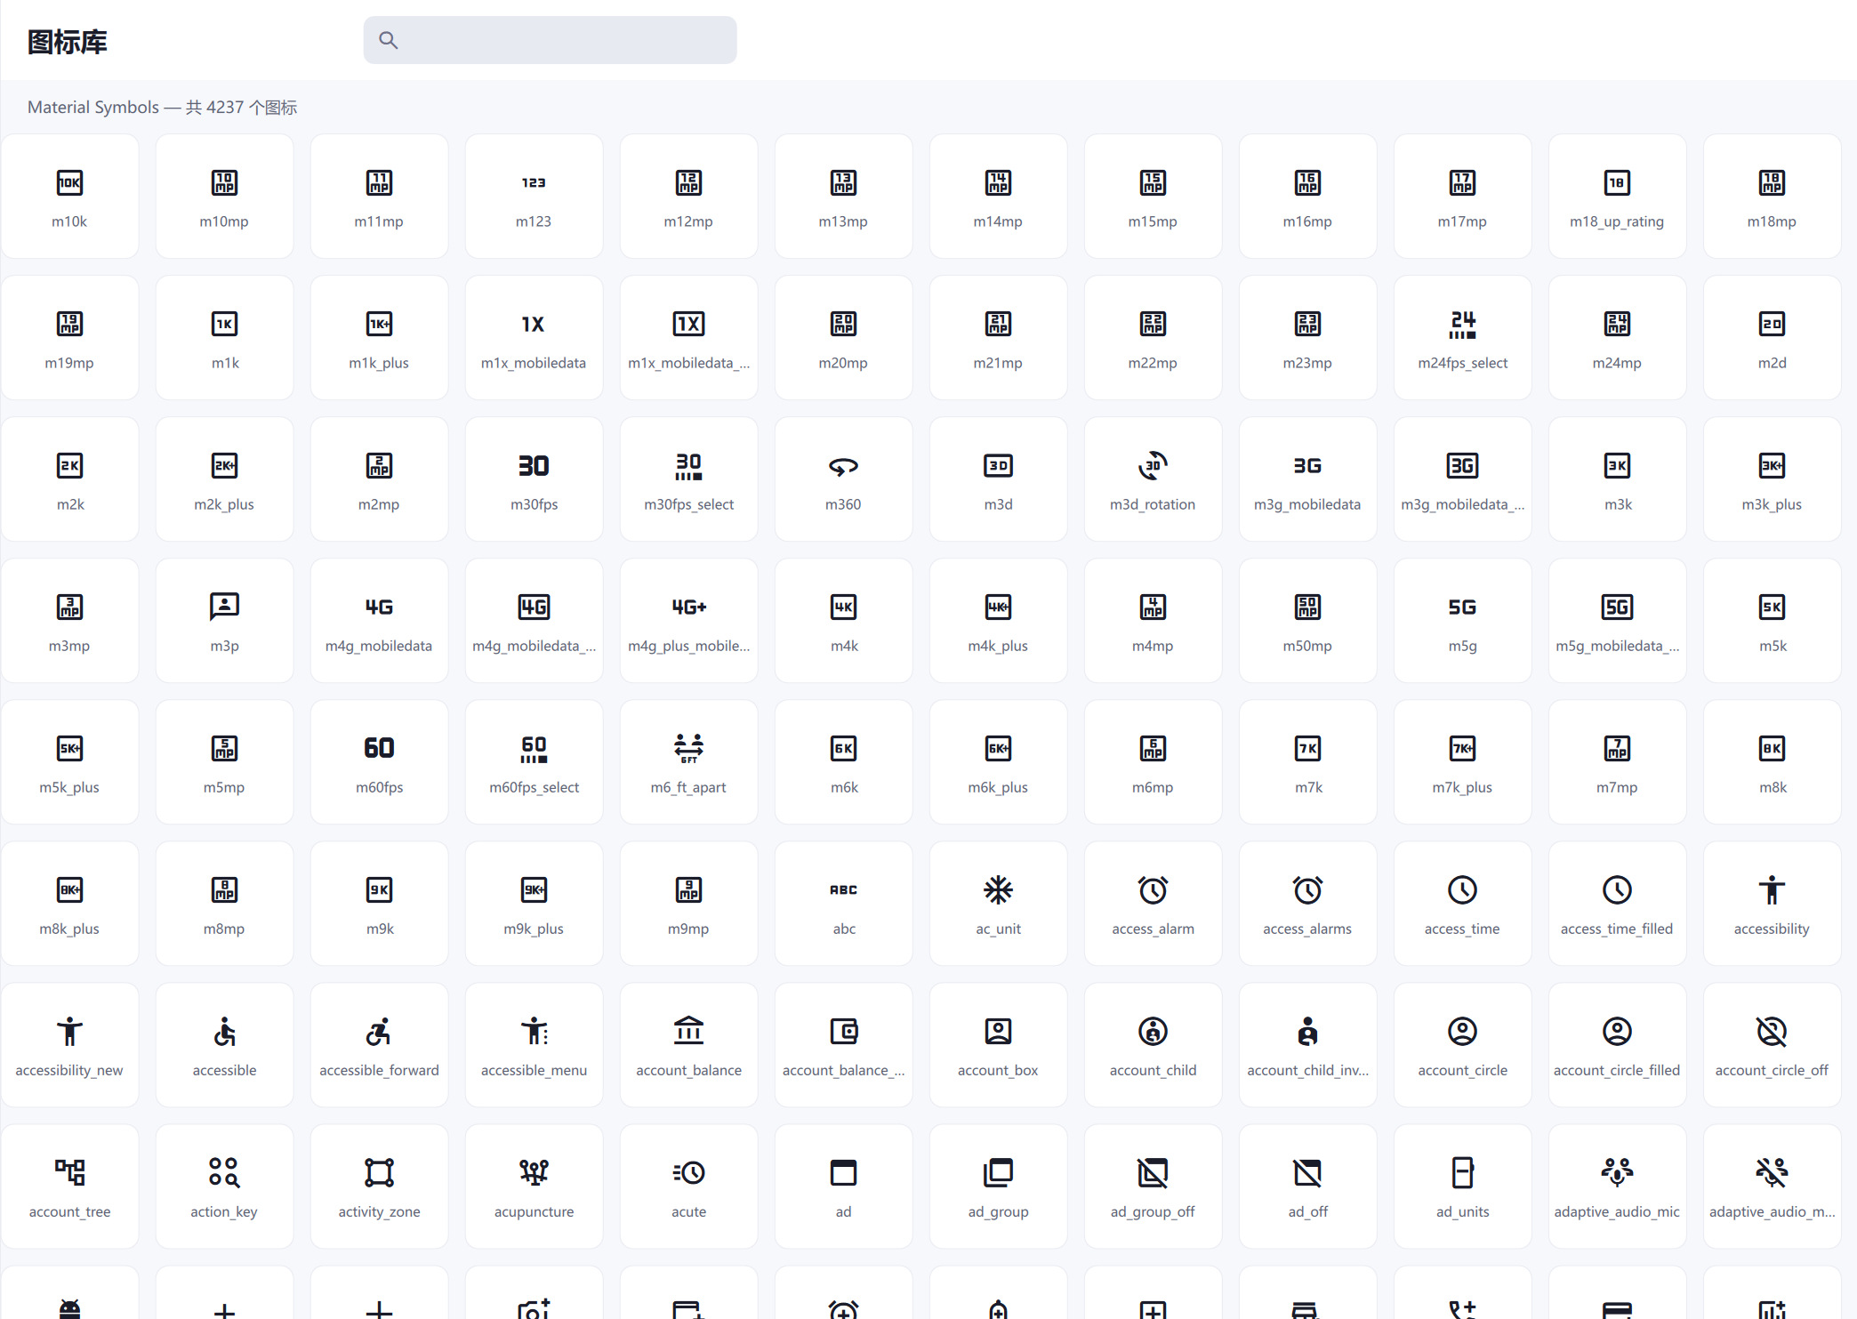The height and width of the screenshot is (1319, 1857).
Task: Select the m8k icon card
Action: coord(1772,762)
